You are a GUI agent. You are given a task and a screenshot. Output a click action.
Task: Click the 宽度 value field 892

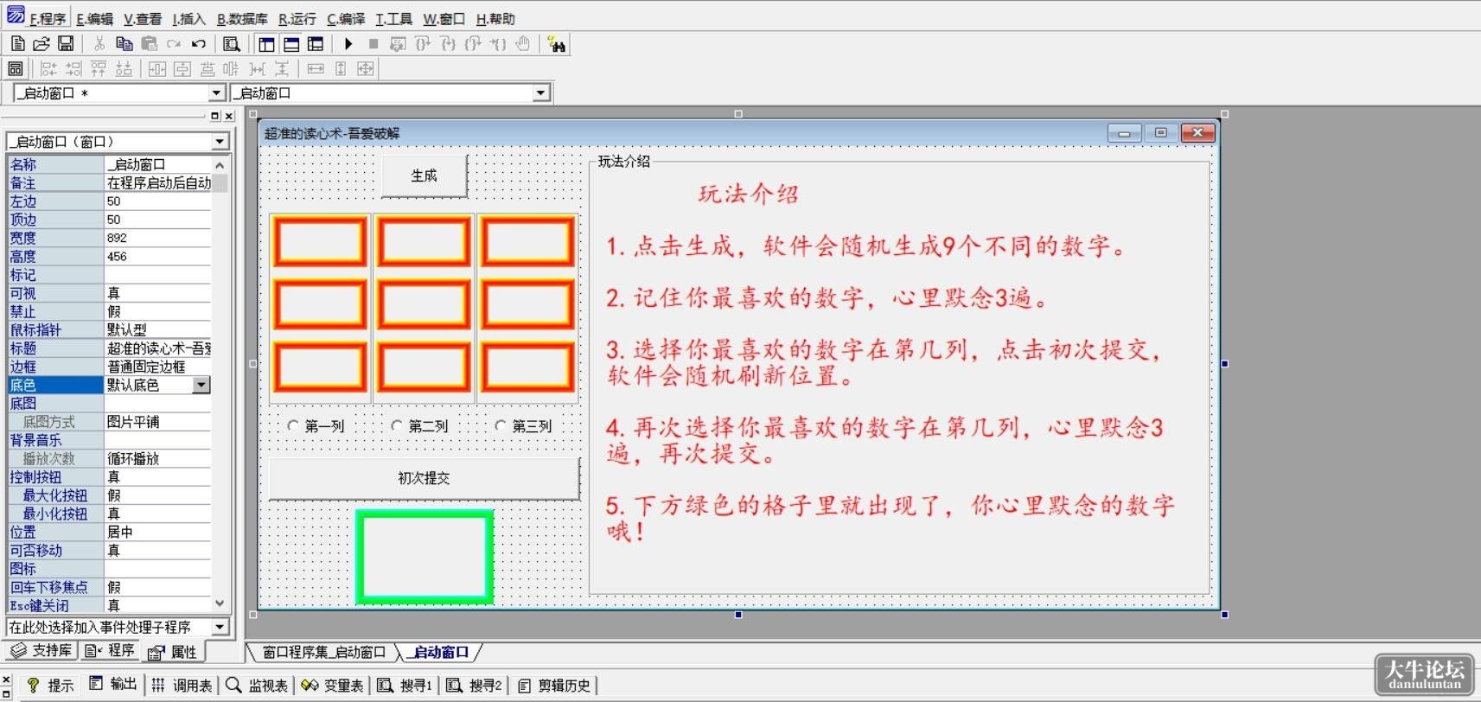tap(157, 238)
